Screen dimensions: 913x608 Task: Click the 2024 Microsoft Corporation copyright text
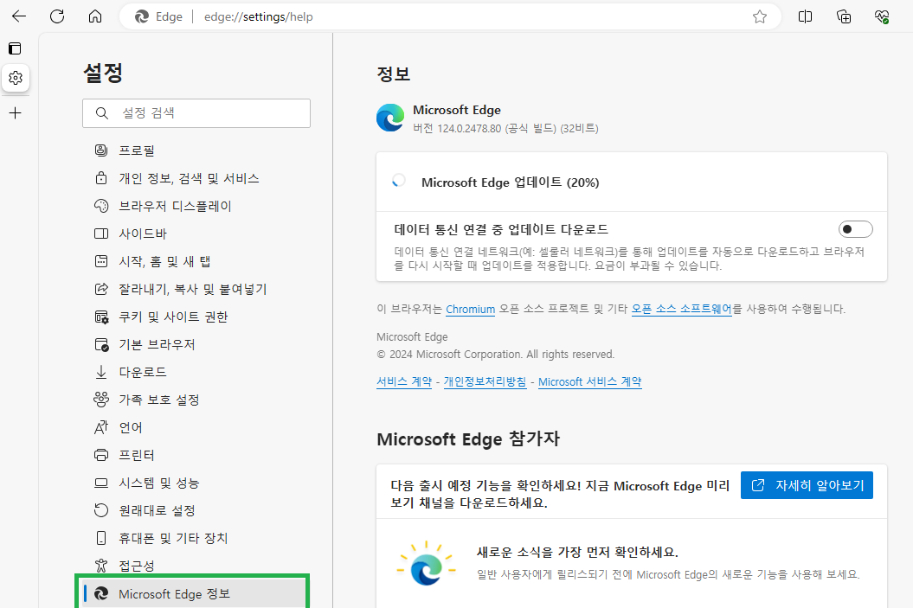(496, 355)
